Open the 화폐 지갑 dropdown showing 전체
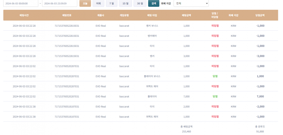 (191, 3)
